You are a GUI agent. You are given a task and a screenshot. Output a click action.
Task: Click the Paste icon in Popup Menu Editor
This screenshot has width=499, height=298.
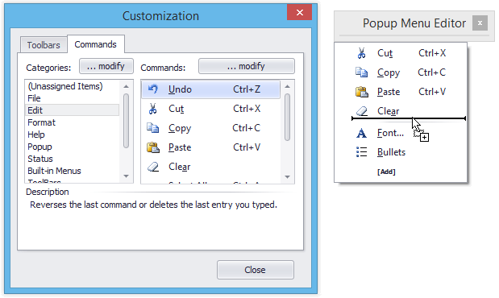click(362, 92)
